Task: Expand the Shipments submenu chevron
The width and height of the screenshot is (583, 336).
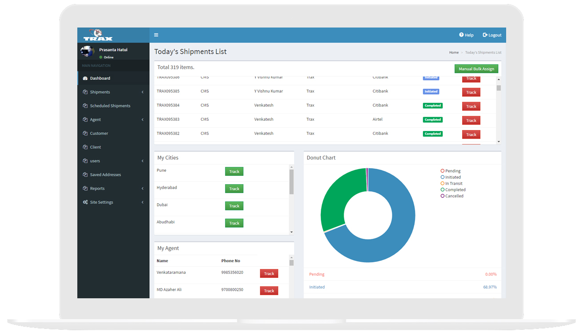Action: tap(143, 92)
